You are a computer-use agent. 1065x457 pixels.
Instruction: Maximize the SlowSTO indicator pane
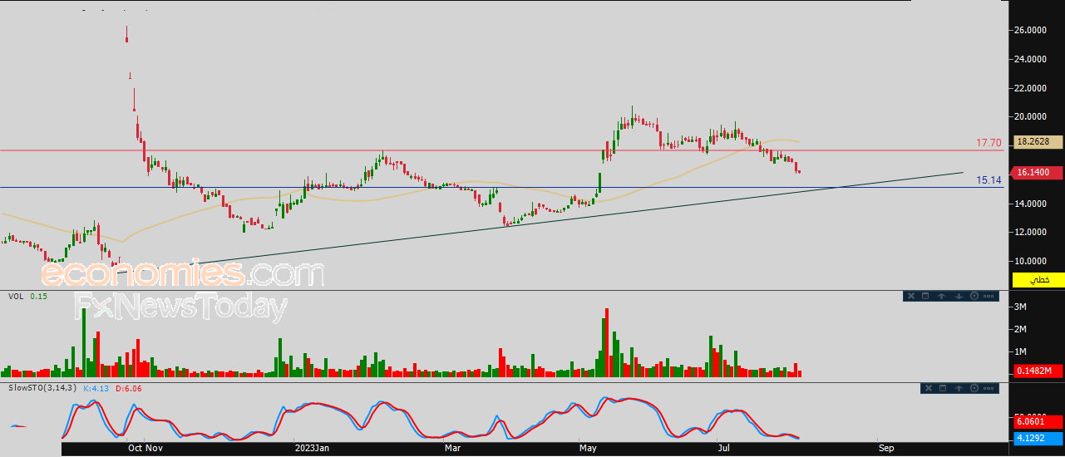(943, 388)
